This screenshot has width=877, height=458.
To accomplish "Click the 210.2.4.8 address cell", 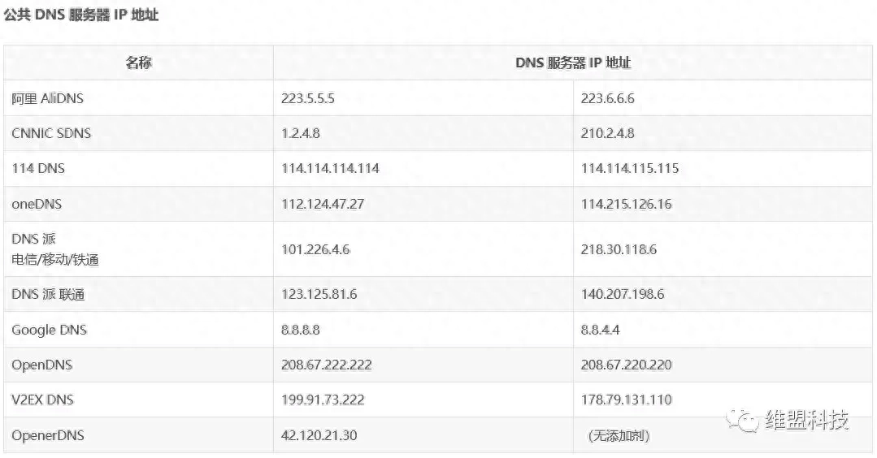I will pyautogui.click(x=607, y=133).
